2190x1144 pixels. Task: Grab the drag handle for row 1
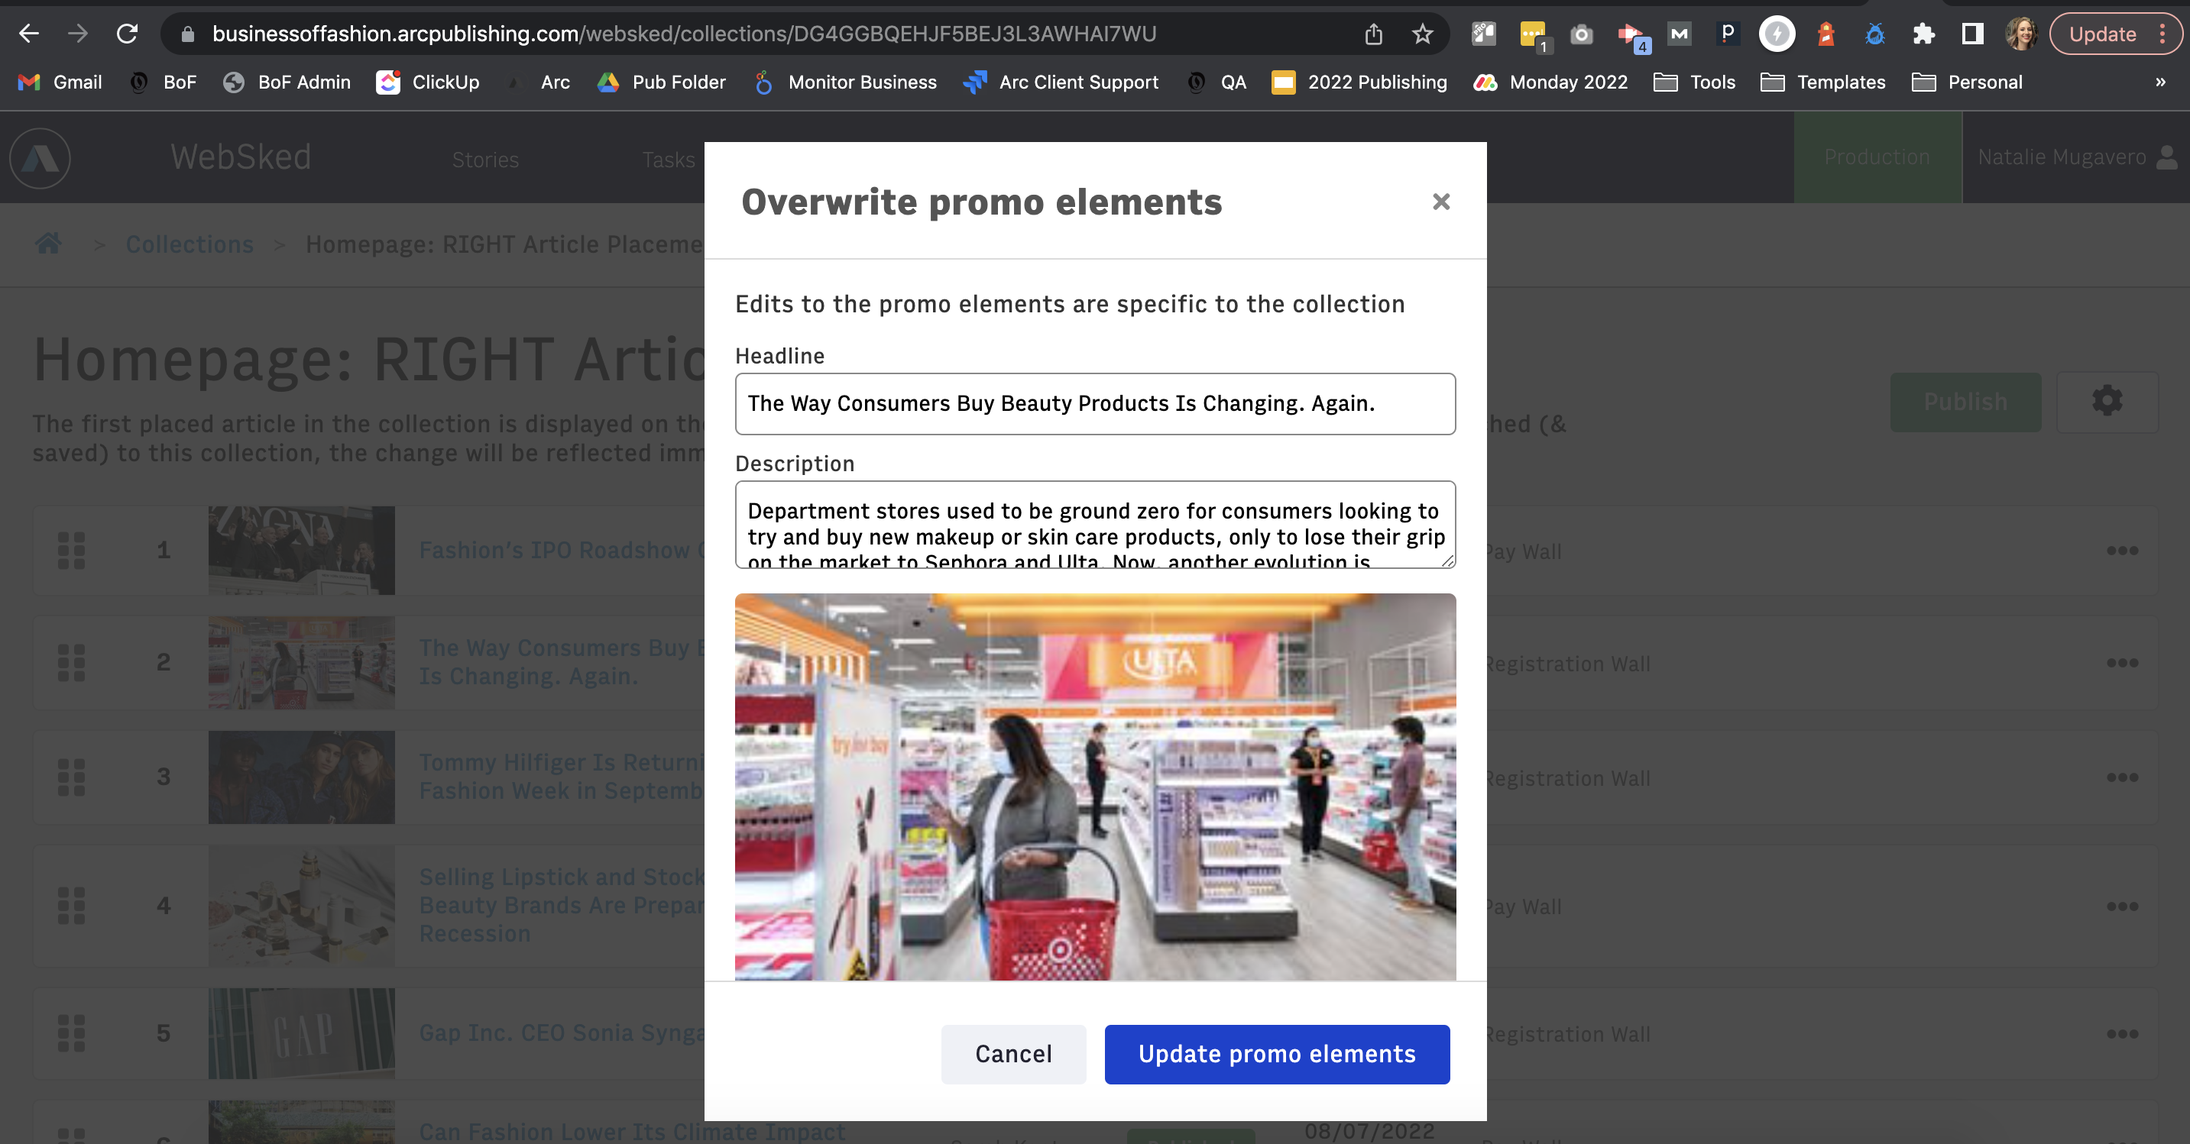point(71,550)
